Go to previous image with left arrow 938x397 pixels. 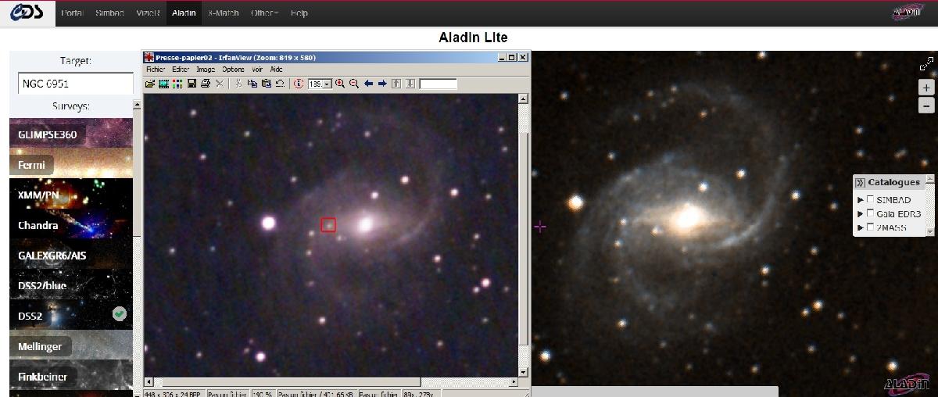click(369, 84)
